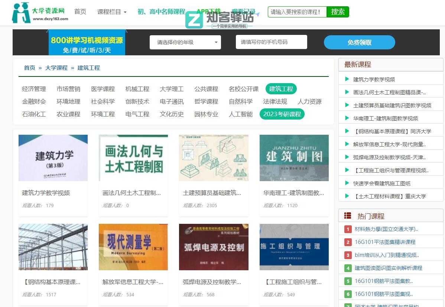The width and height of the screenshot is (445, 307).
Task: Open the 请选择你的年级 grade selector
Action: click(x=185, y=42)
